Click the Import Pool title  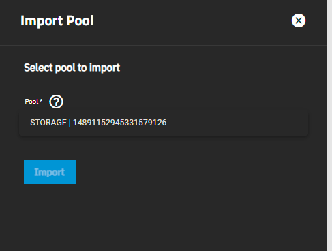[57, 20]
